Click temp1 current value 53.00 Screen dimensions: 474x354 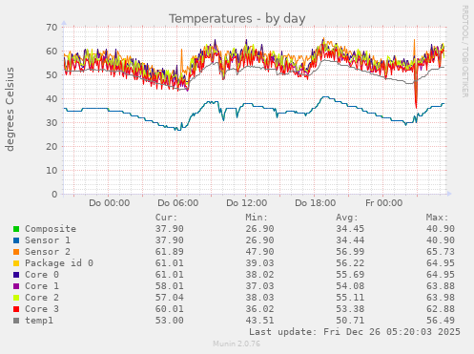[x=170, y=321]
